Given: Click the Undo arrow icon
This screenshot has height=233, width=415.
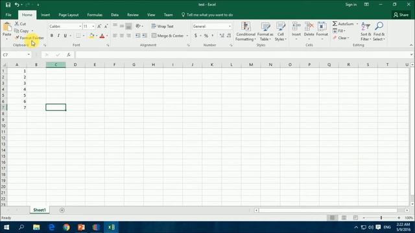Looking at the screenshot, I should click(x=17, y=5).
